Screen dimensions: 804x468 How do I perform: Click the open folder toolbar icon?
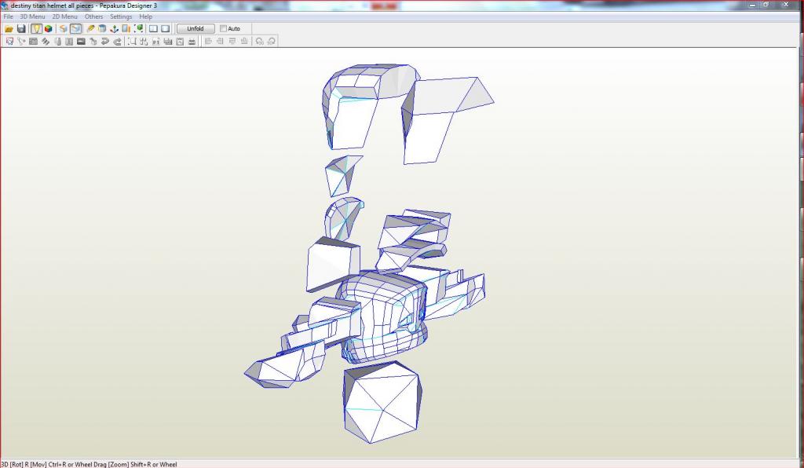(x=9, y=29)
